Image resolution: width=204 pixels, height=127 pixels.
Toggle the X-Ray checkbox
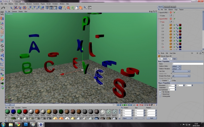(x=170, y=81)
